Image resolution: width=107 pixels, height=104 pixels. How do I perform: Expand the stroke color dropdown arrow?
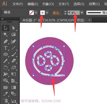coord(47,13)
